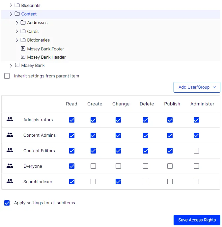222x227 pixels.
Task: Click the Mosey Bank page icon
Action: (17, 65)
